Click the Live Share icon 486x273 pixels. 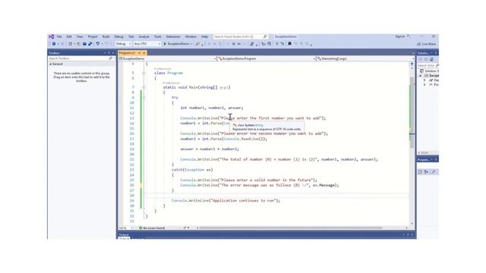click(418, 44)
